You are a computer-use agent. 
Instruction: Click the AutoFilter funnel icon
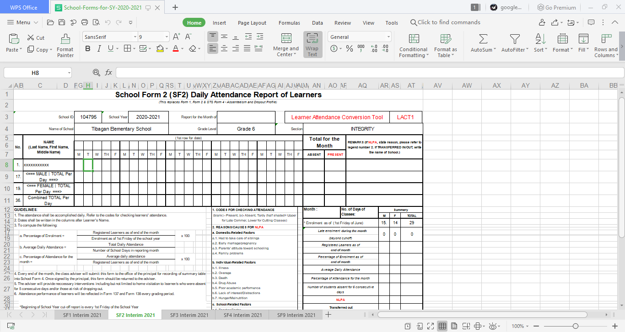[x=515, y=39]
